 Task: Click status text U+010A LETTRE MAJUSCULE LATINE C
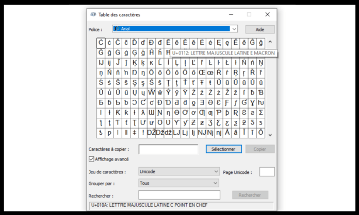[149, 205]
